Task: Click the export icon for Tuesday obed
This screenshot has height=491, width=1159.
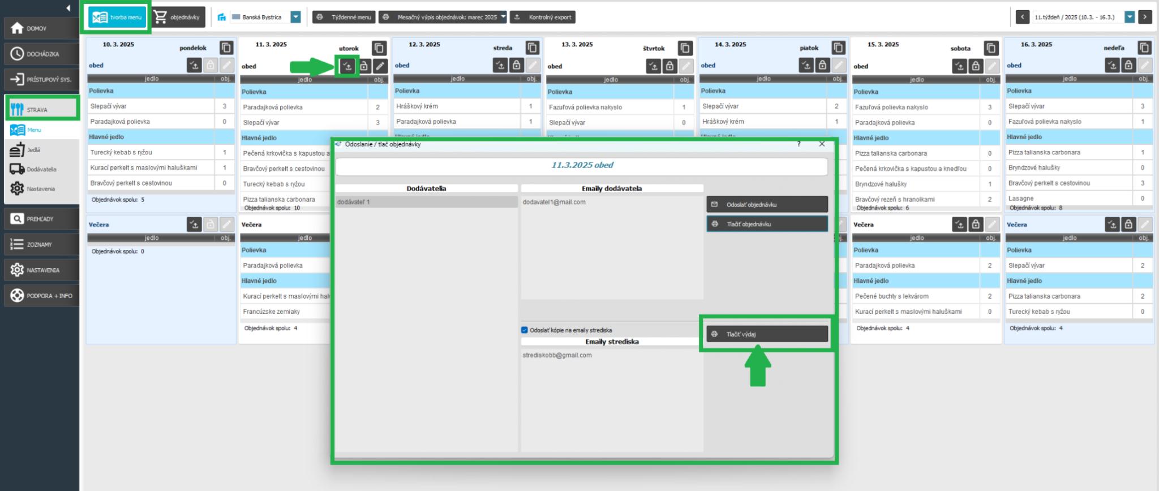Action: coord(347,66)
